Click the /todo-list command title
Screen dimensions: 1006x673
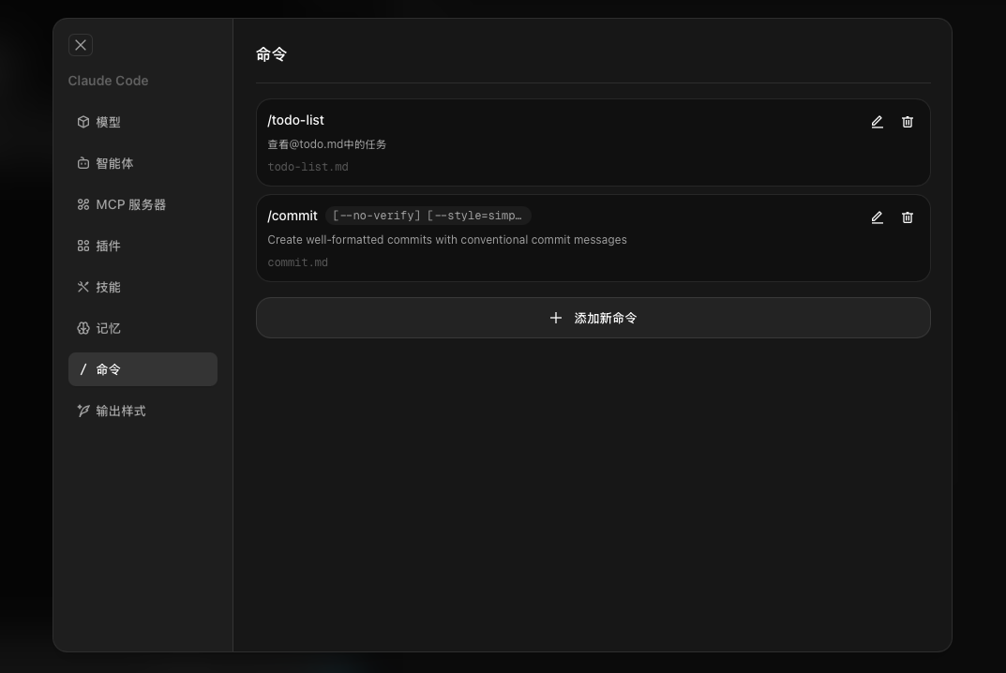(295, 120)
